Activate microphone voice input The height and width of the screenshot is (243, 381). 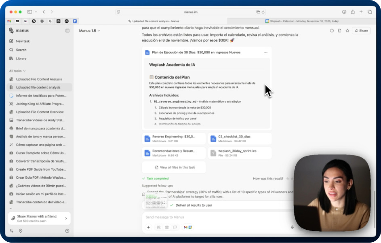[292, 227]
